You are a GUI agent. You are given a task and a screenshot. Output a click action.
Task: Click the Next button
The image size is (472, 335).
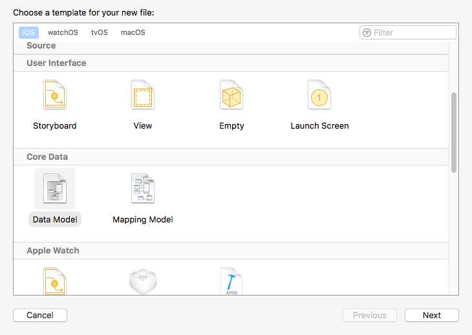point(432,315)
